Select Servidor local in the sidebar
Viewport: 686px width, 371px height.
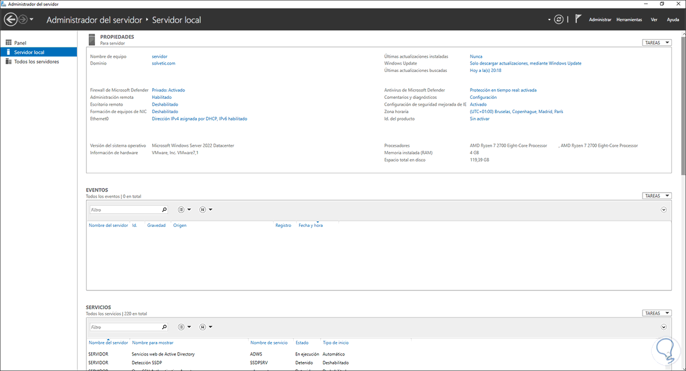tap(29, 52)
